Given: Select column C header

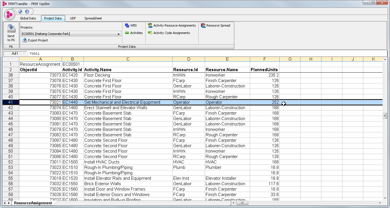Looking at the screenshot, I should pos(128,59).
